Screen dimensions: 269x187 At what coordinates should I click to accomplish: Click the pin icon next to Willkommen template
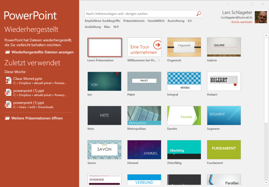(159, 60)
